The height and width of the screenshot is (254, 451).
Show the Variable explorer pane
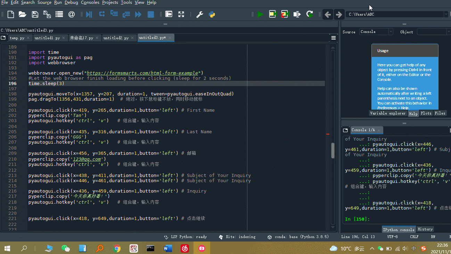click(388, 113)
